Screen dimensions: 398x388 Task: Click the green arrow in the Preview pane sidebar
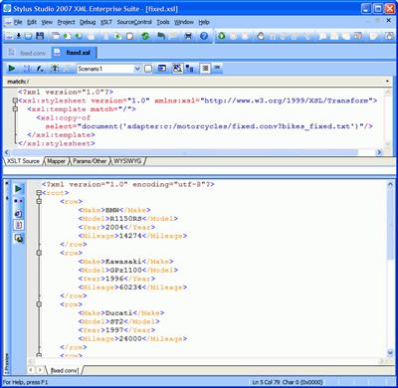pyautogui.click(x=19, y=189)
